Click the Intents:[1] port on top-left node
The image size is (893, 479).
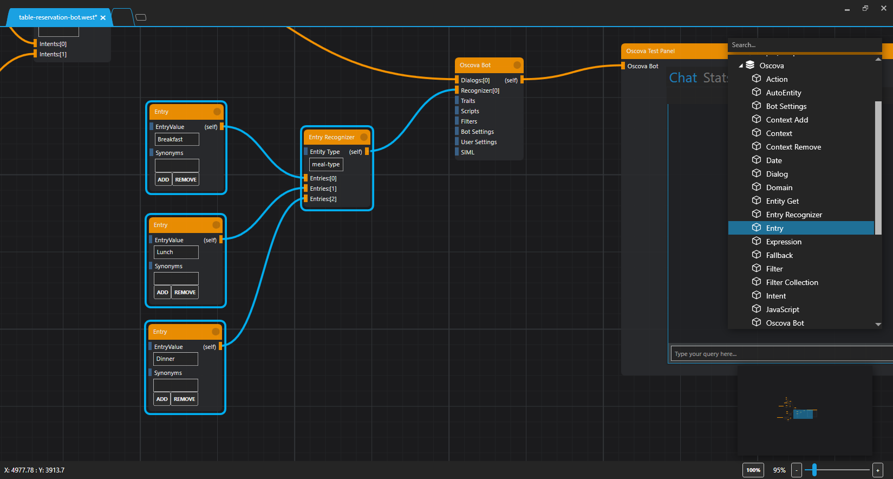[x=35, y=54]
